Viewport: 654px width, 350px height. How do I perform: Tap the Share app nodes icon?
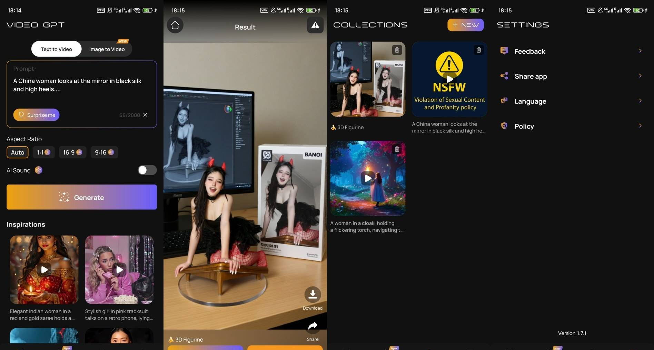pyautogui.click(x=504, y=76)
